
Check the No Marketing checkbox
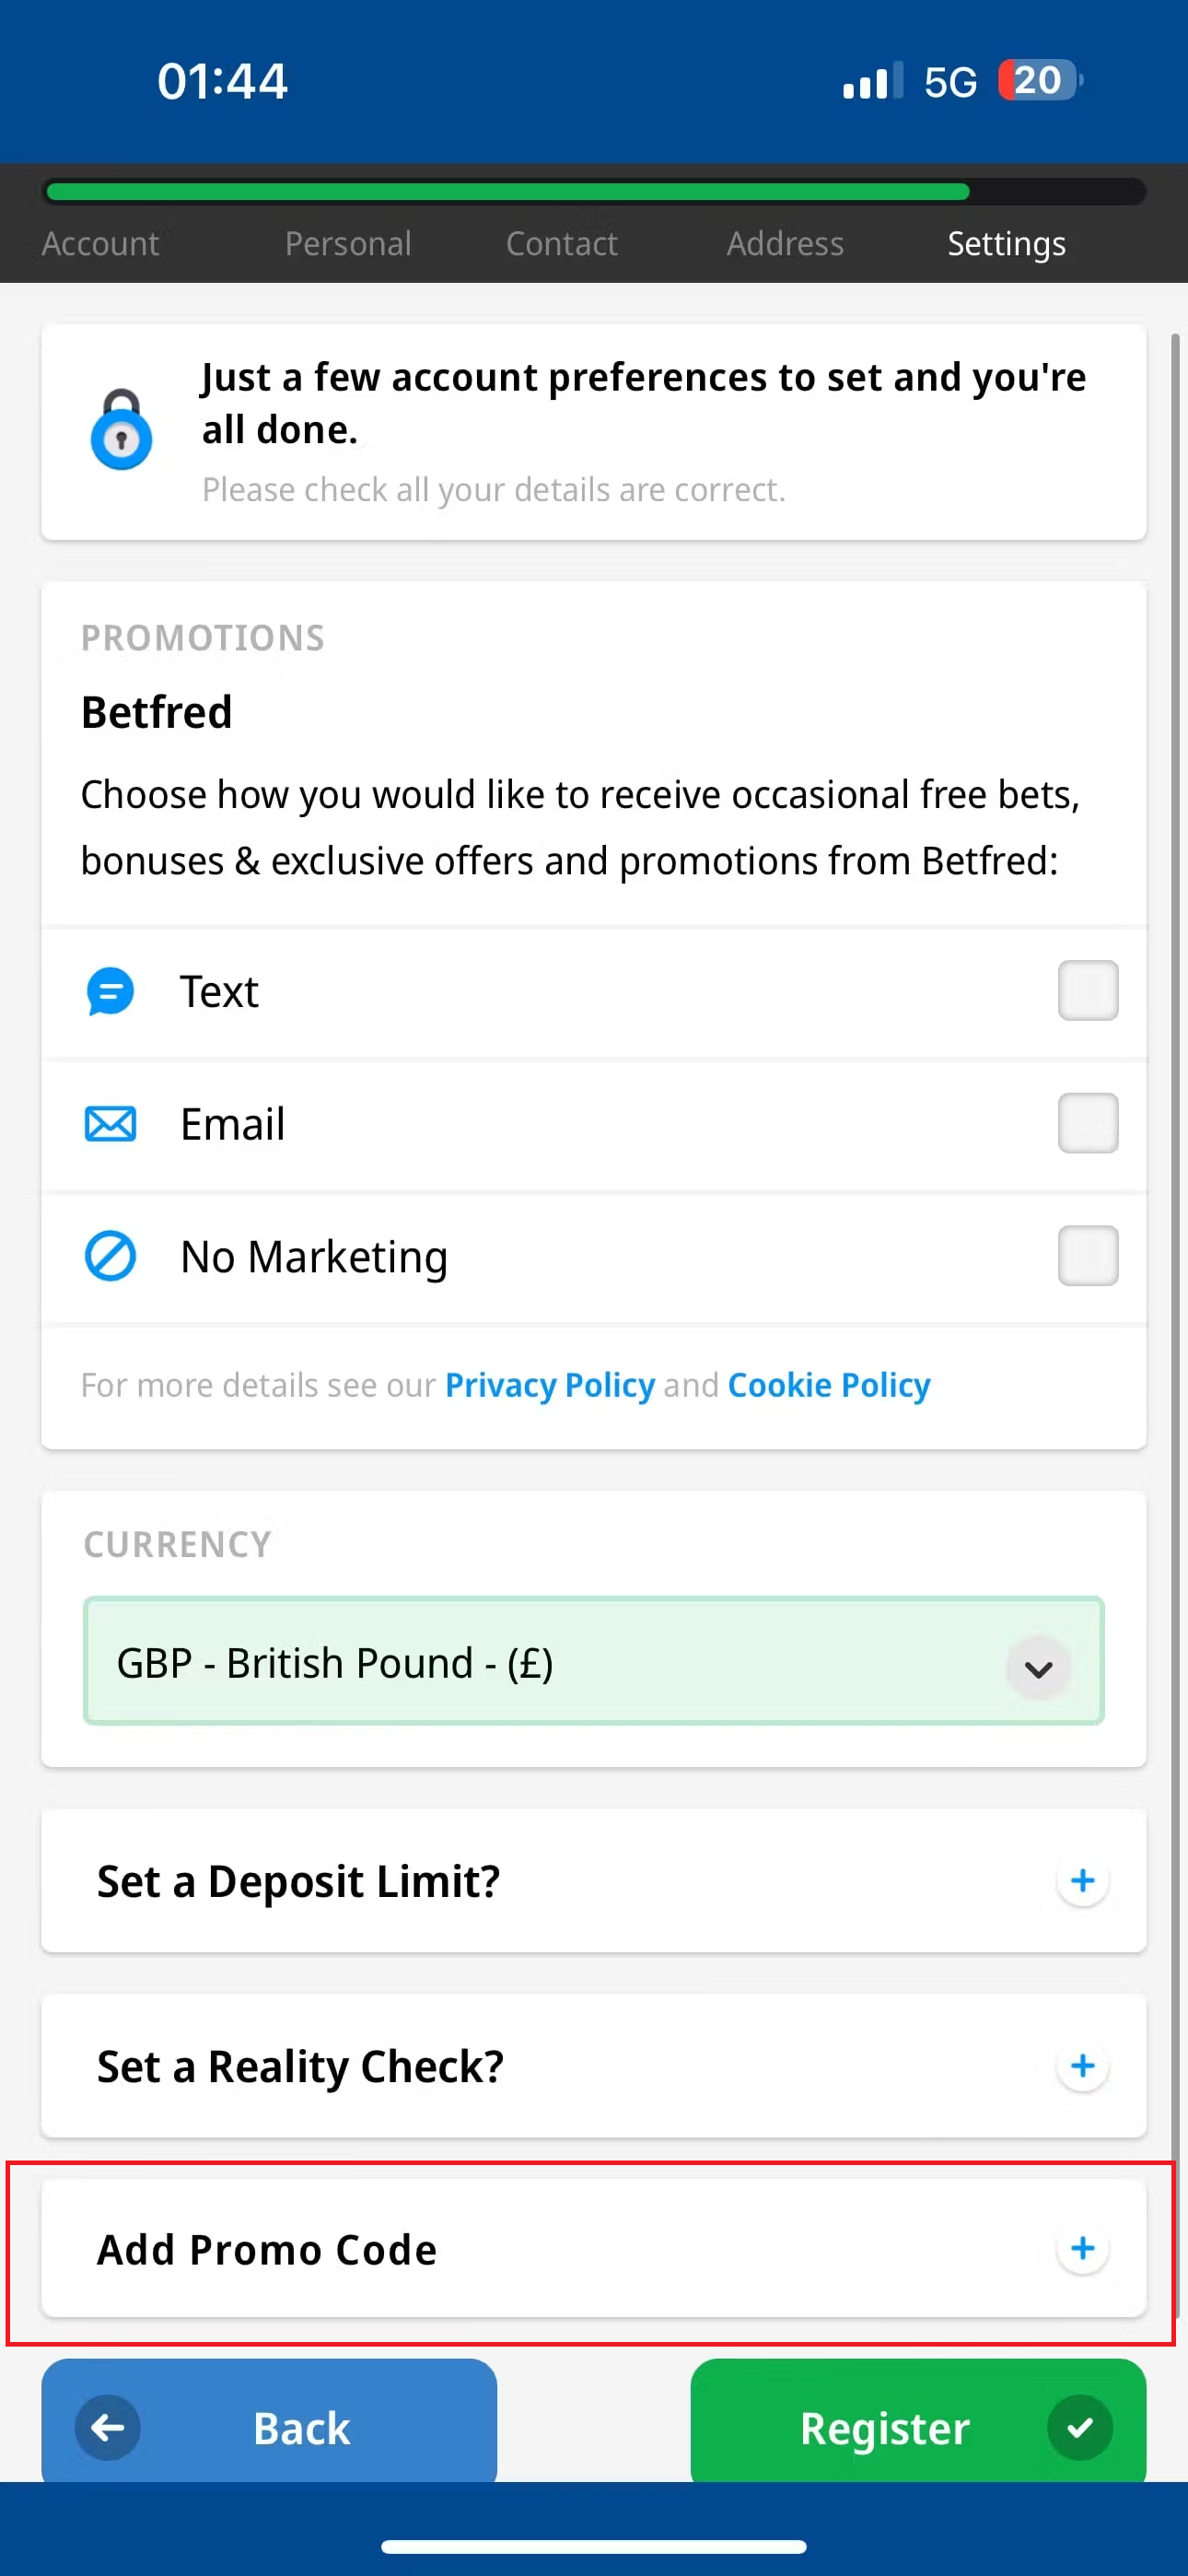tap(1087, 1256)
